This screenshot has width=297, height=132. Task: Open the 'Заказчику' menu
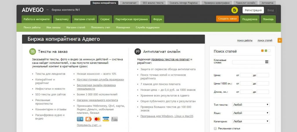[62, 19]
